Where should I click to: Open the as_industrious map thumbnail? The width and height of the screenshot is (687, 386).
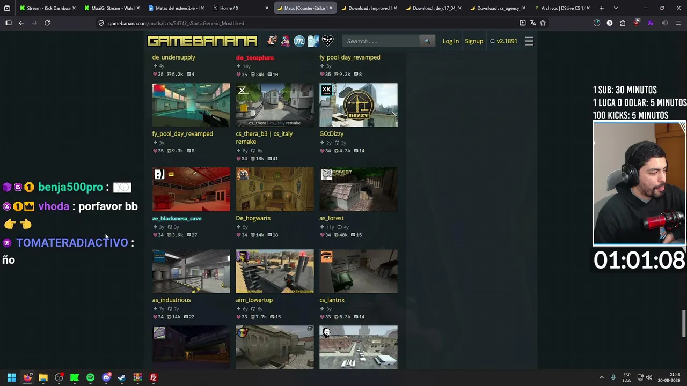click(191, 271)
